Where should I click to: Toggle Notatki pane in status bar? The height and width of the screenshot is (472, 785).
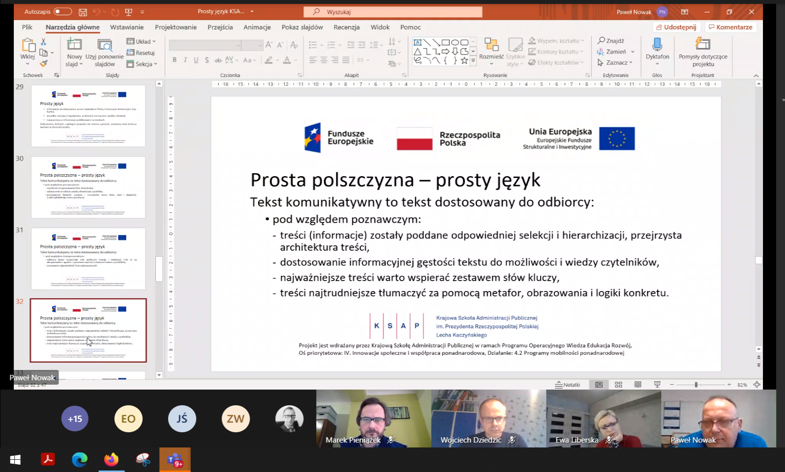coord(567,385)
